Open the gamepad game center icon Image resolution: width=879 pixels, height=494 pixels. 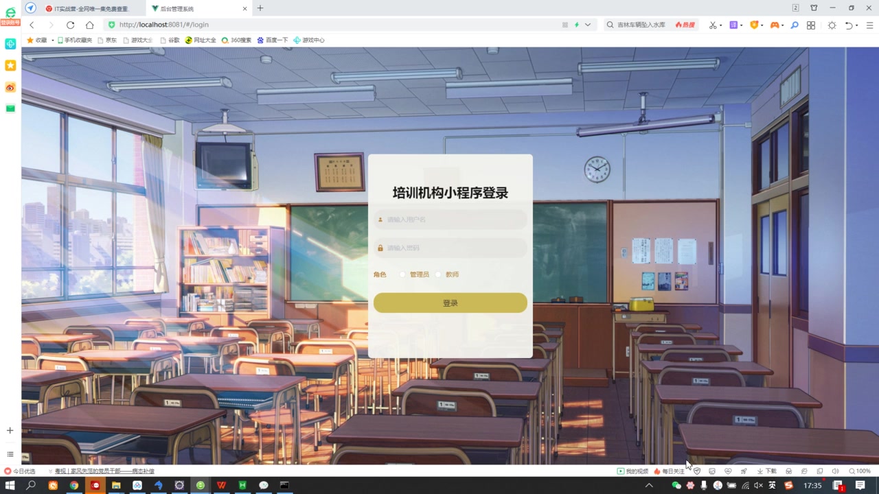click(775, 25)
